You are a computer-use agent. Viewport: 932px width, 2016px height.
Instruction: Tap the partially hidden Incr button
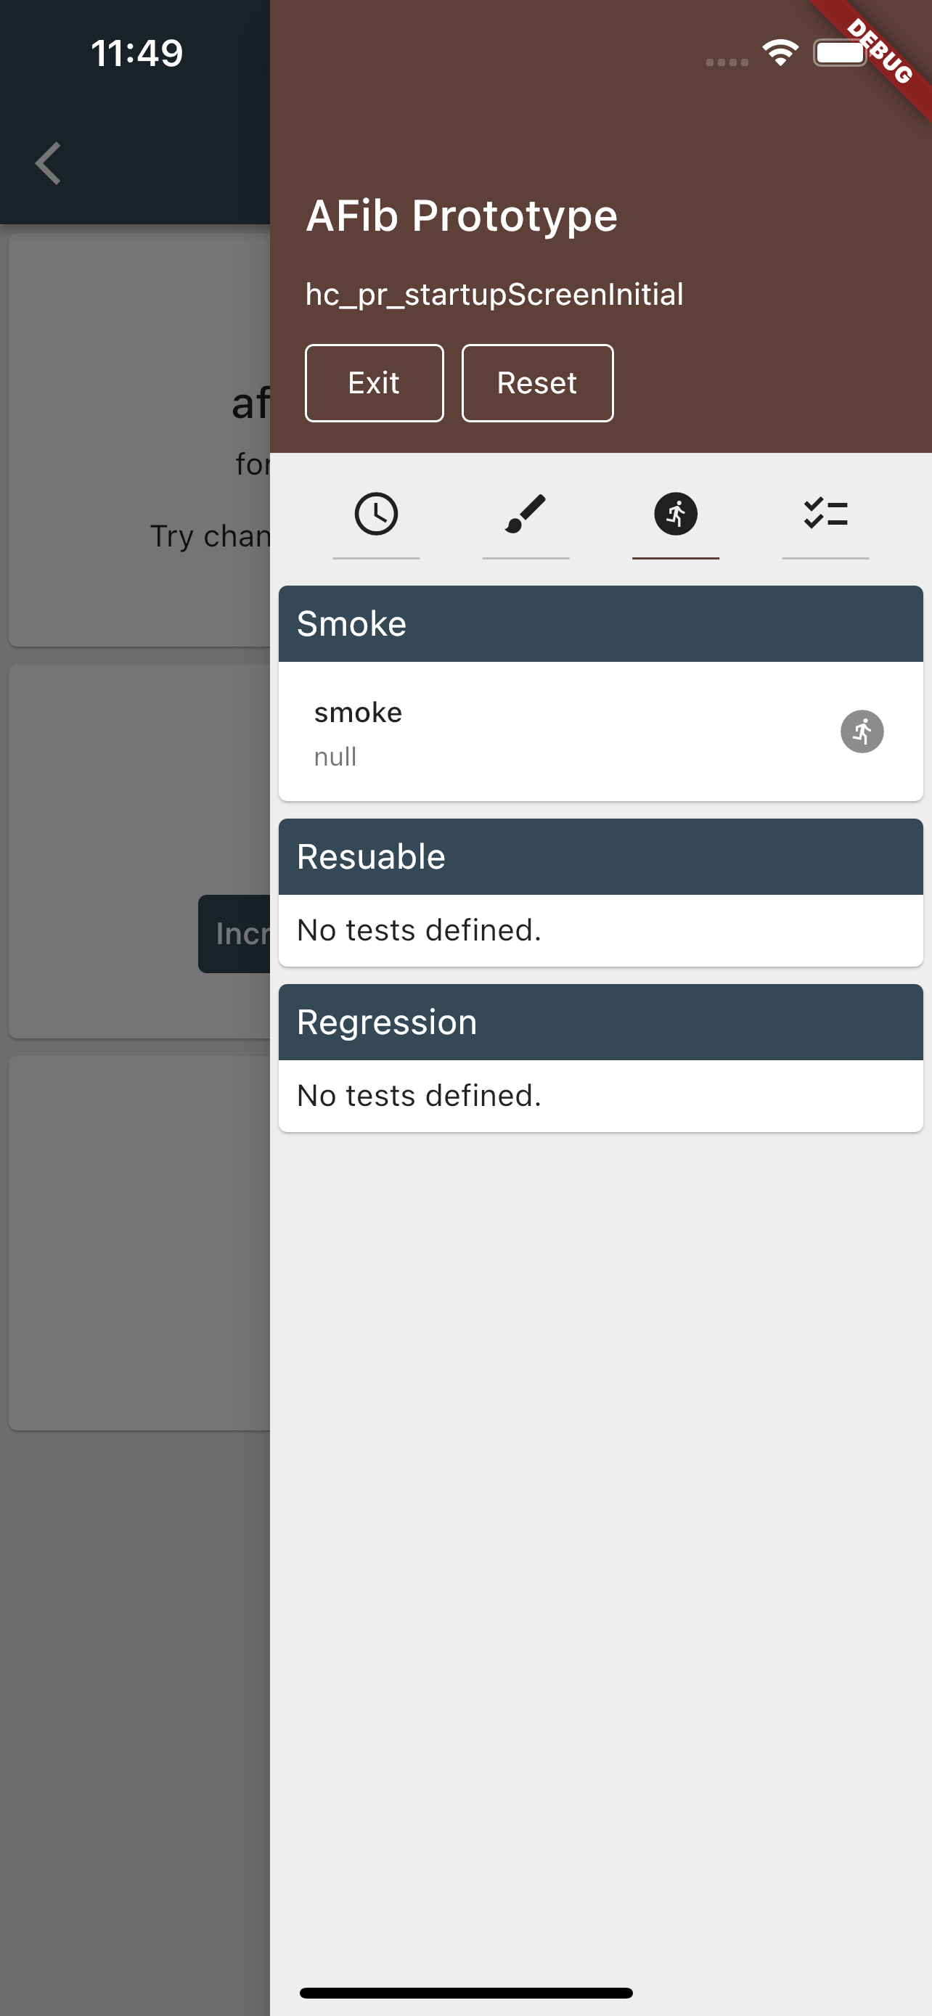pyautogui.click(x=234, y=934)
